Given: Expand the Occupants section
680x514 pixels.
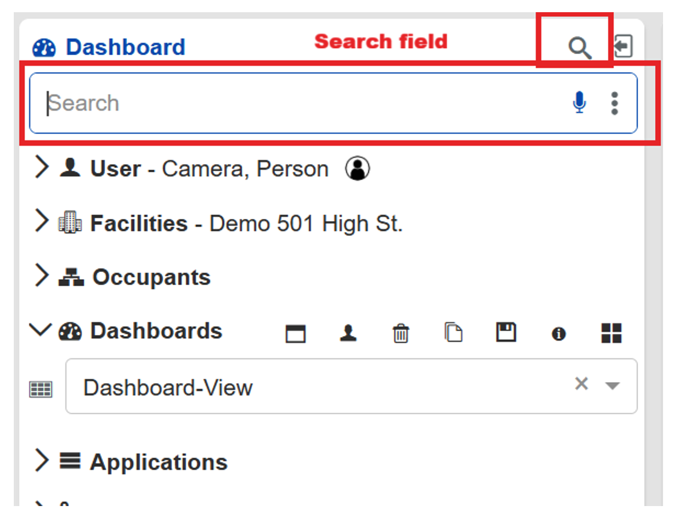Looking at the screenshot, I should 41,276.
